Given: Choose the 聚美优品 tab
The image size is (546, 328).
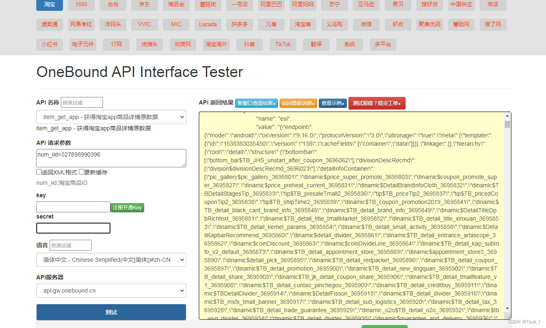Looking at the screenshot, I should coord(430,25).
